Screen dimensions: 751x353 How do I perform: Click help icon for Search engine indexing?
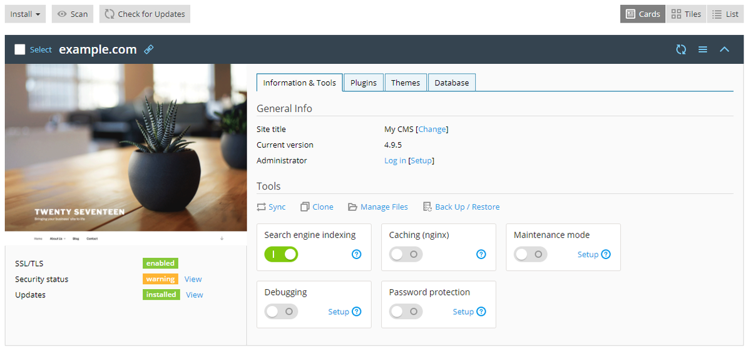click(357, 254)
